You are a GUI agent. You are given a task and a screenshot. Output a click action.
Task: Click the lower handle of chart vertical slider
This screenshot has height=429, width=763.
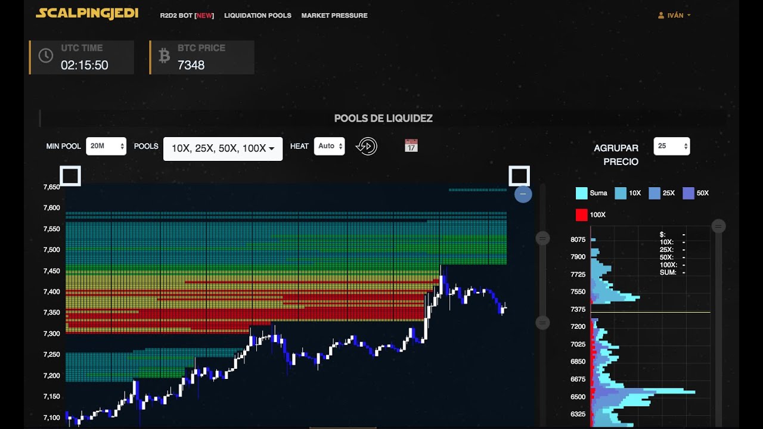(x=542, y=323)
